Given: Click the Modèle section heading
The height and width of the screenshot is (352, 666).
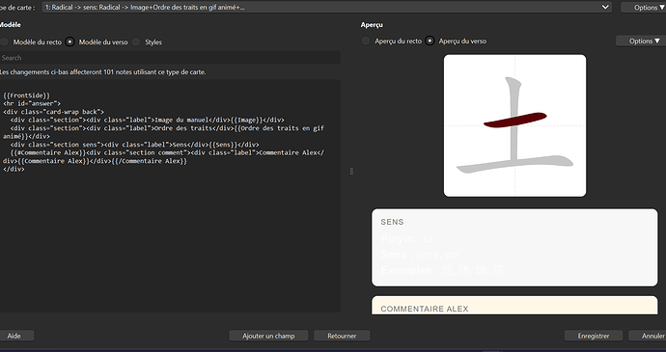Looking at the screenshot, I should click(x=11, y=25).
